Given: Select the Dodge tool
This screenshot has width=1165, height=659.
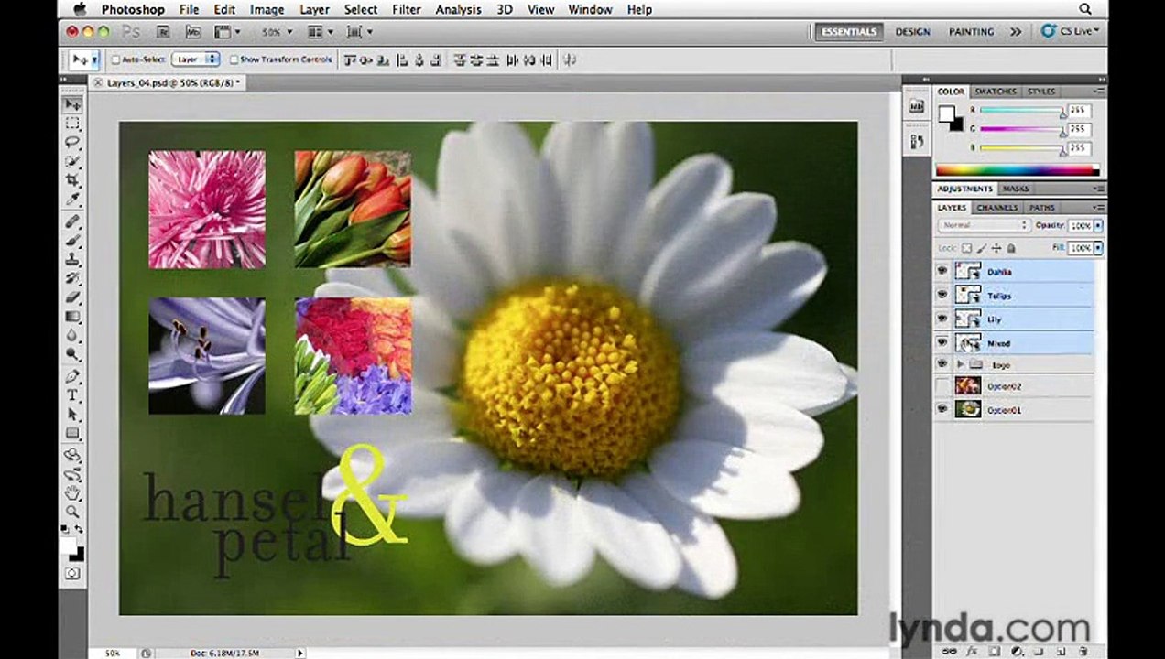Looking at the screenshot, I should click(x=72, y=353).
